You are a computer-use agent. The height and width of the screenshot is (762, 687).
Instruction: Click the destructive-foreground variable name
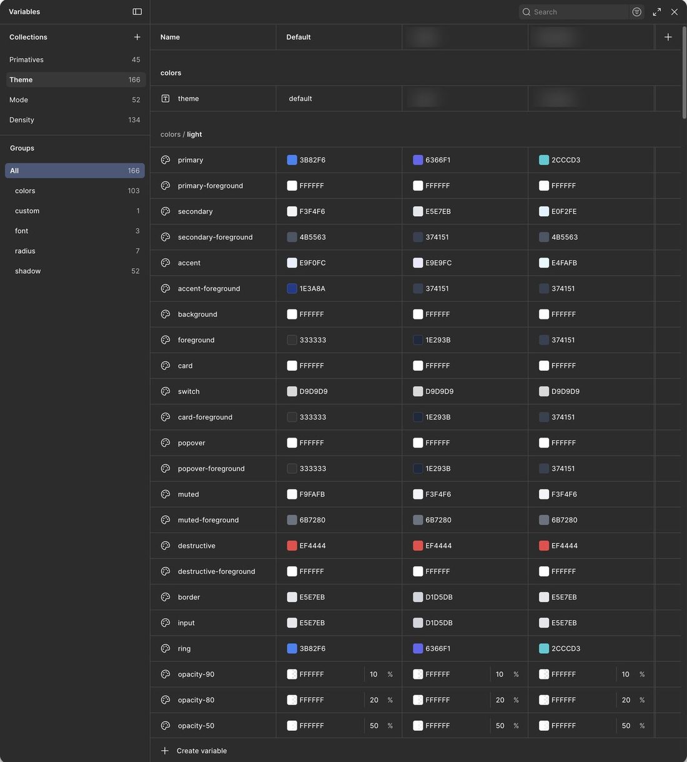point(216,571)
